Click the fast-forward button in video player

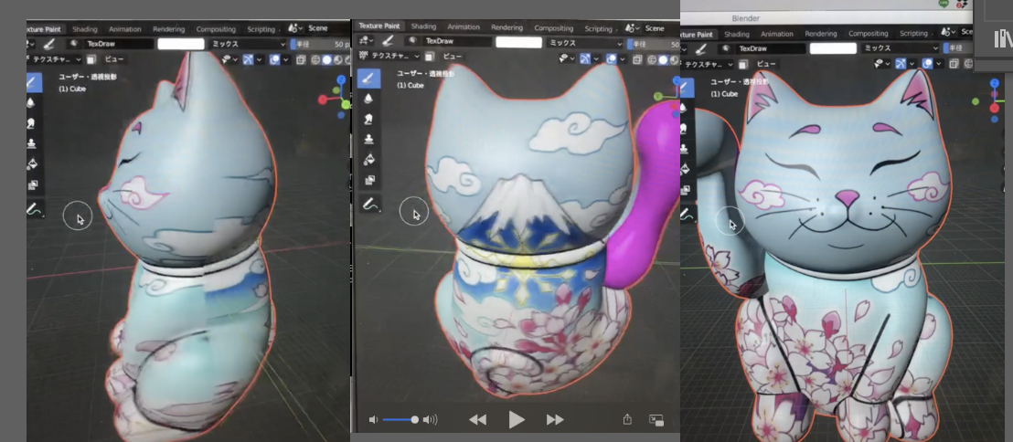tap(555, 420)
